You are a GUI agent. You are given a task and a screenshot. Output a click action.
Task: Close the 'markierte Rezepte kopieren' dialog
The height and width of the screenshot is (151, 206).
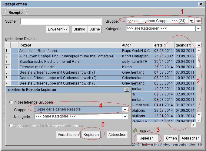127,90
